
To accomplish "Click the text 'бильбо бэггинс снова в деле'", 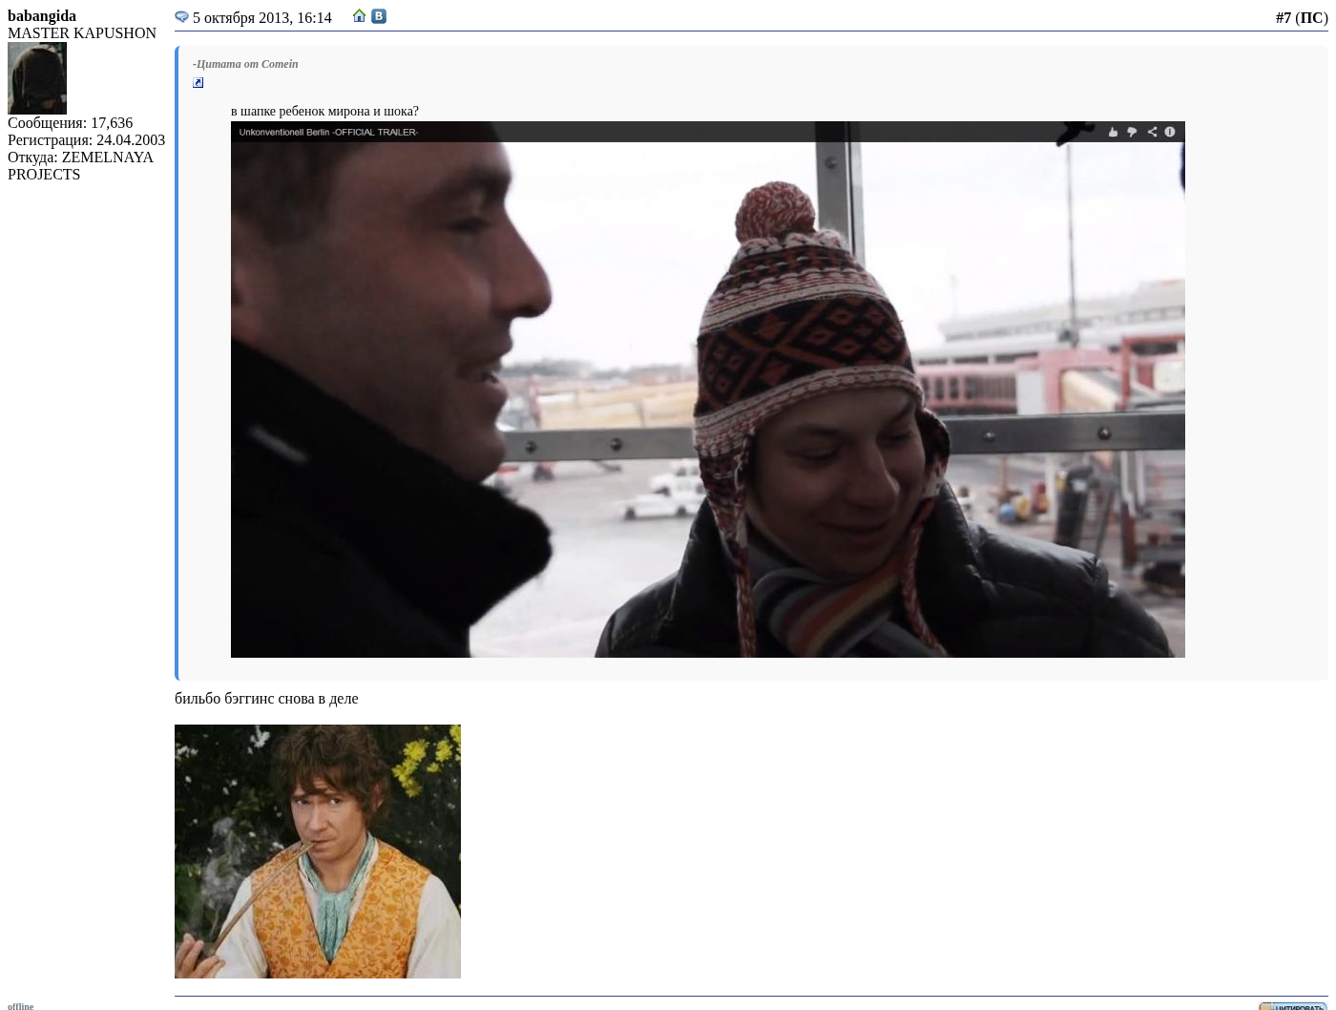I will tap(266, 698).
